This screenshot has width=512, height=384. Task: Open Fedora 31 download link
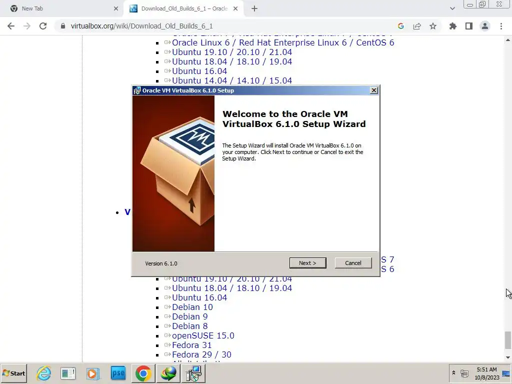click(191, 345)
